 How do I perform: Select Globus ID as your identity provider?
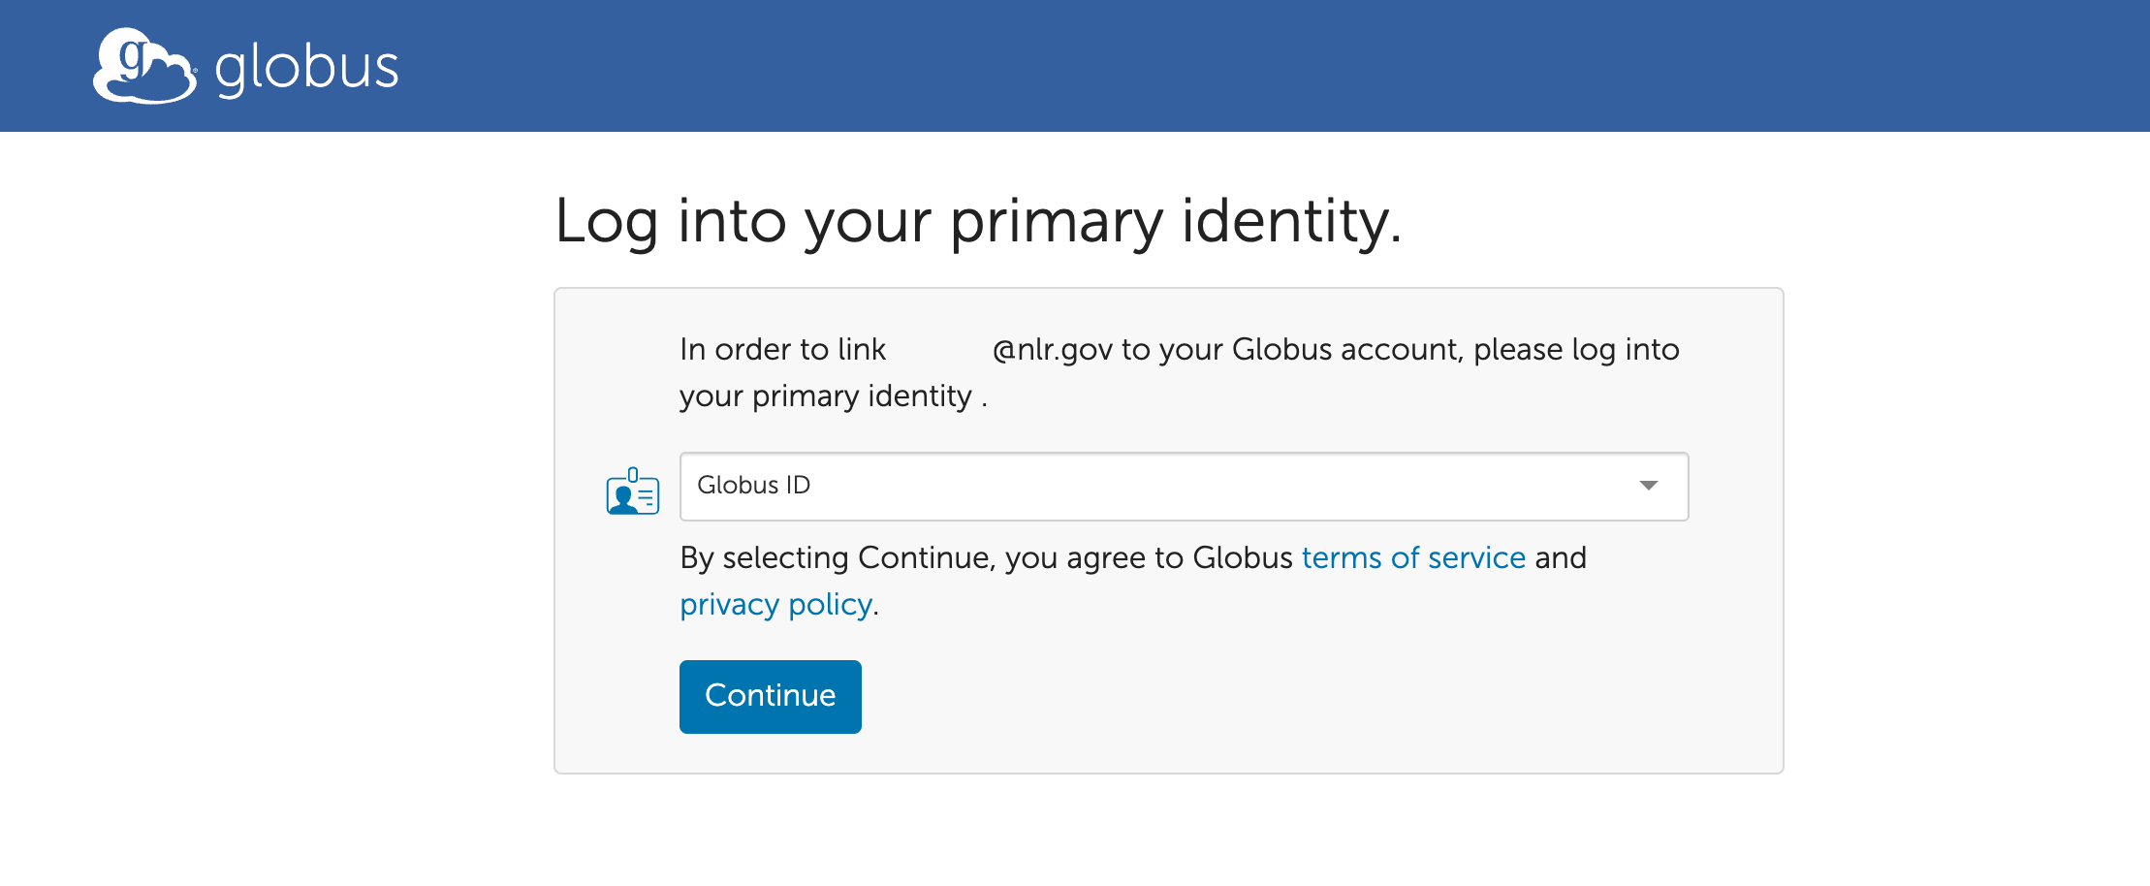click(1183, 487)
